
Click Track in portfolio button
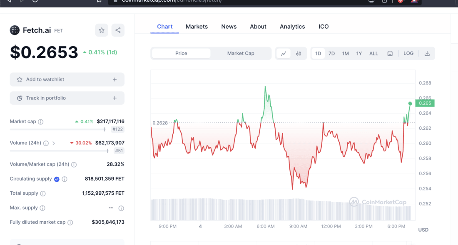pos(67,98)
